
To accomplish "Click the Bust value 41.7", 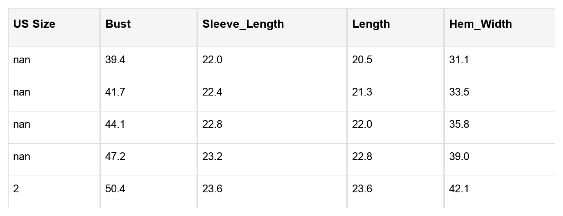I will [115, 92].
